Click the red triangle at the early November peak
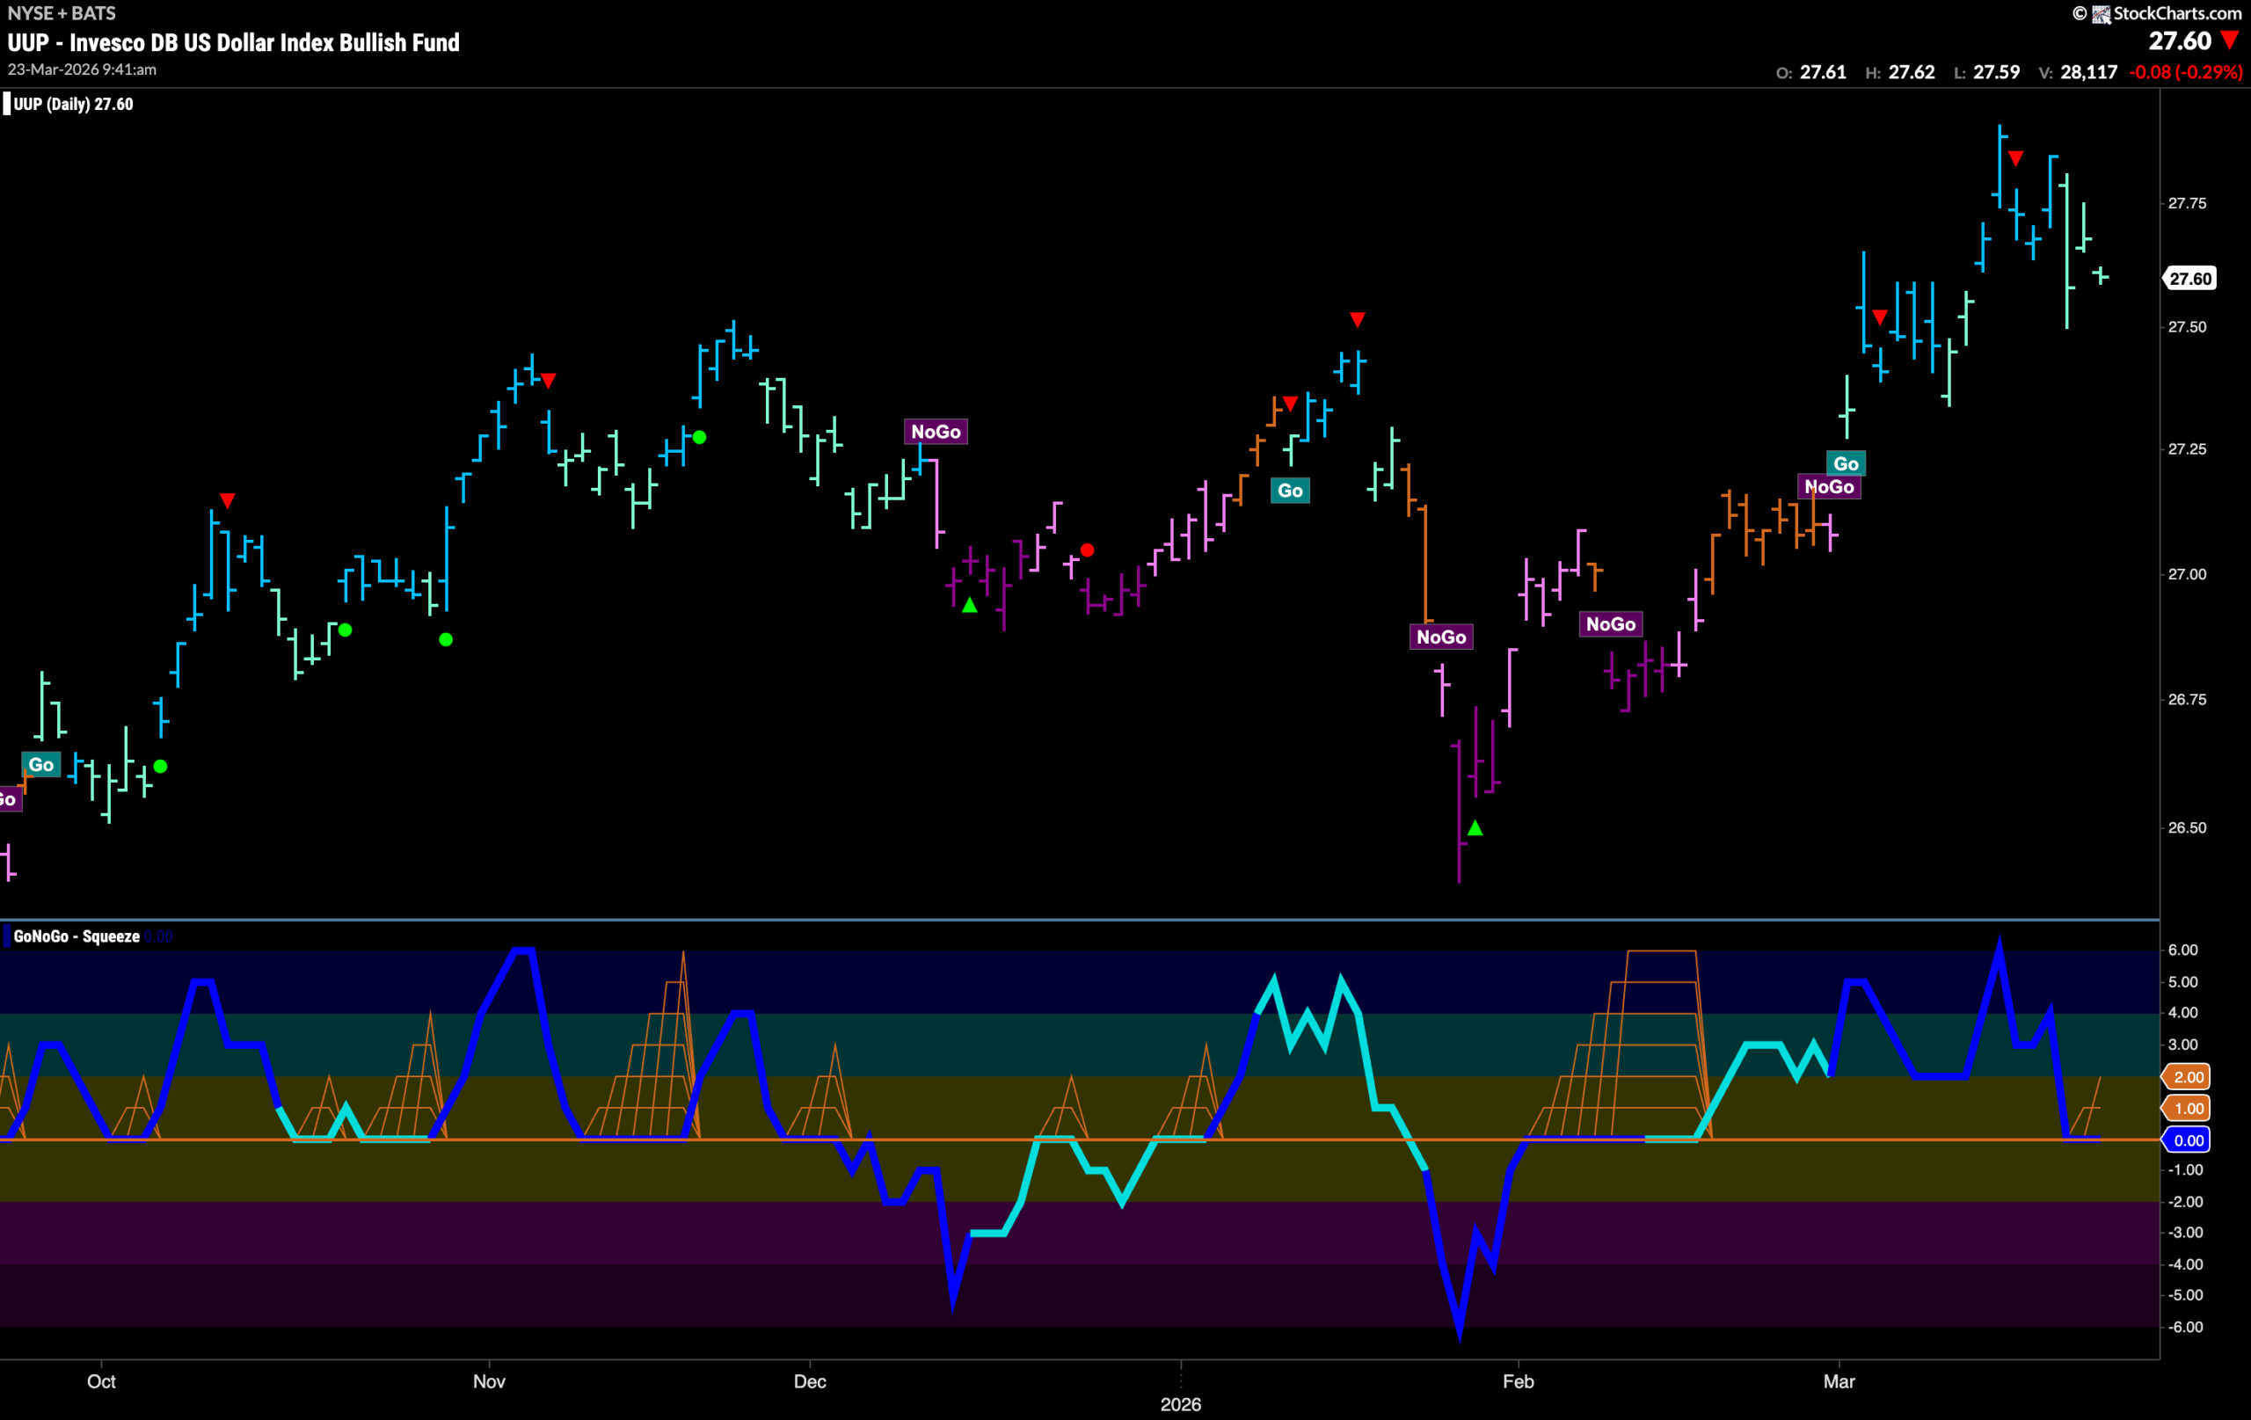This screenshot has height=1420, width=2251. [x=549, y=381]
